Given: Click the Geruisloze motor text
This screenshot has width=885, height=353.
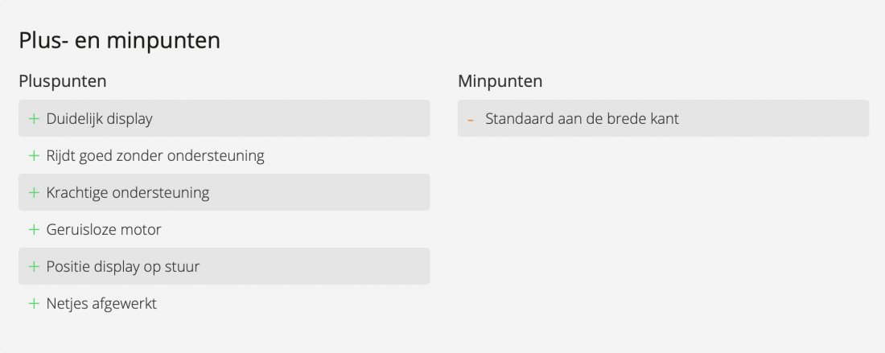Looking at the screenshot, I should click(104, 229).
